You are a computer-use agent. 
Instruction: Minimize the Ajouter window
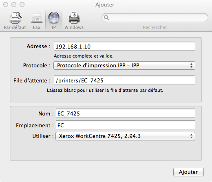pyautogui.click(x=14, y=4)
